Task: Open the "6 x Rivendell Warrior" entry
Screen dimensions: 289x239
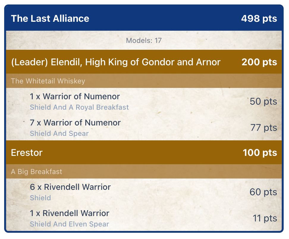Action: (x=70, y=187)
